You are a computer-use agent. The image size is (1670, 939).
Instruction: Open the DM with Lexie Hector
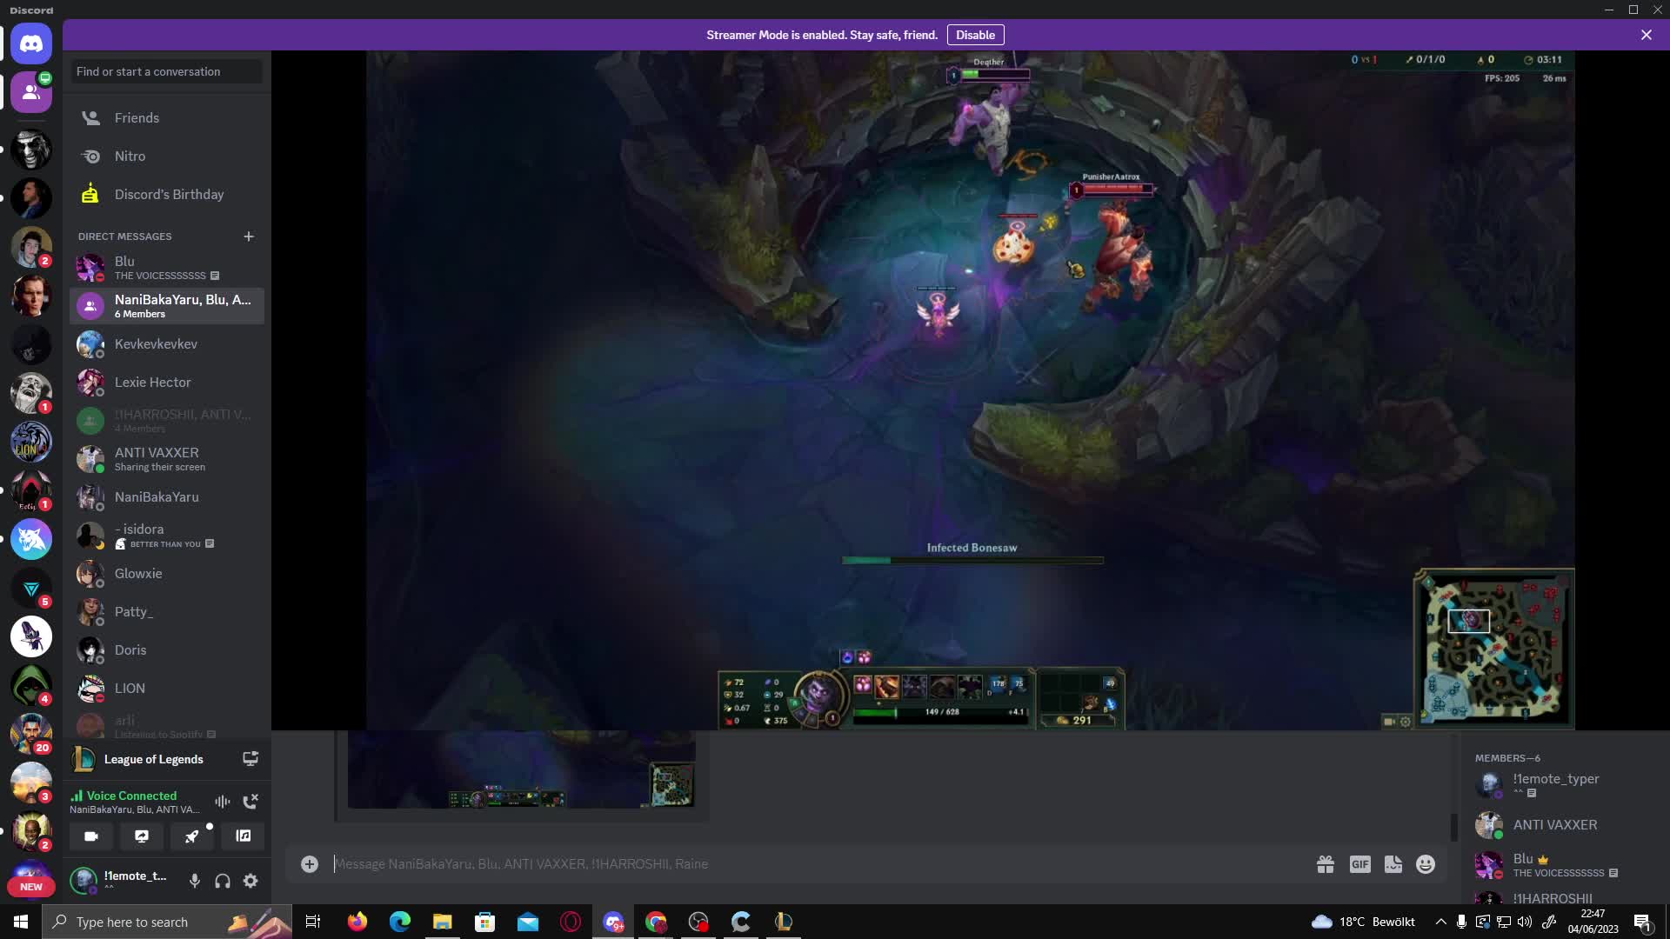(166, 383)
